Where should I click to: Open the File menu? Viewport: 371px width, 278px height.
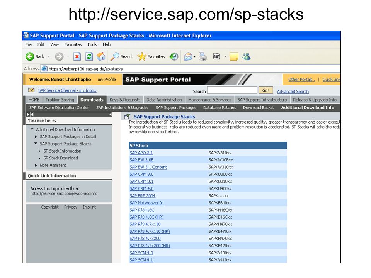(28, 44)
